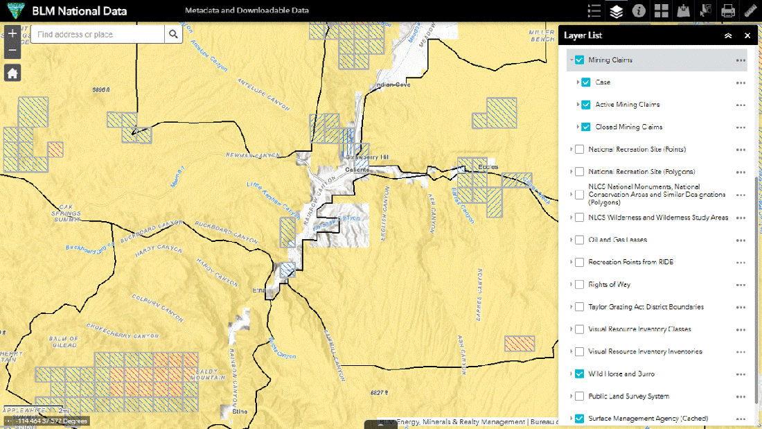The height and width of the screenshot is (429, 762).
Task: Open the About information tool
Action: 639,10
